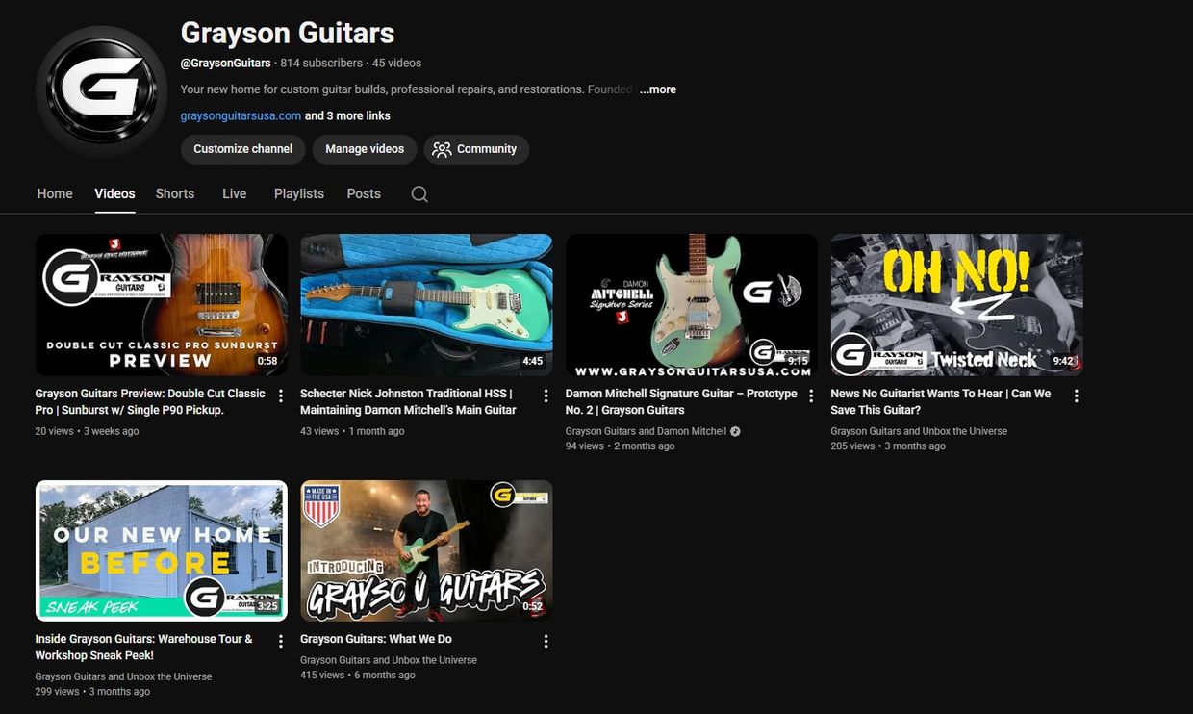The height and width of the screenshot is (714, 1193).
Task: Click the Customize channel button
Action: [x=243, y=149]
